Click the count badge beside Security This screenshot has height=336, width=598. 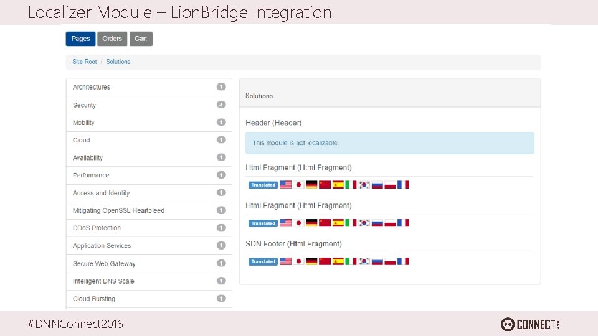(x=221, y=105)
